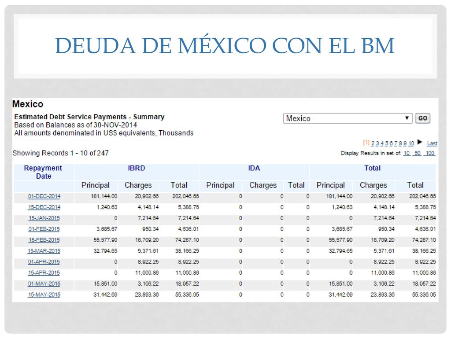The image size is (451, 338).
Task: Click the slide title 'Deuda de México con el BM'
Action: (225, 45)
